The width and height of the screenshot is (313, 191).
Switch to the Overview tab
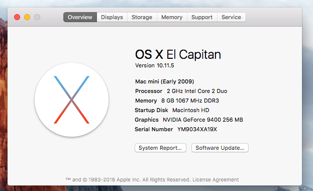point(80,17)
